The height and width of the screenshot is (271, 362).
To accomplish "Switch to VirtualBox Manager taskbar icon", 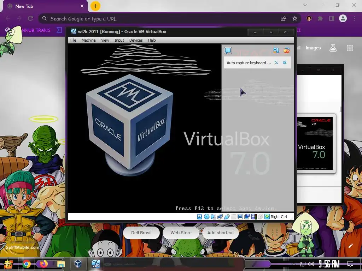I will pyautogui.click(x=78, y=264).
